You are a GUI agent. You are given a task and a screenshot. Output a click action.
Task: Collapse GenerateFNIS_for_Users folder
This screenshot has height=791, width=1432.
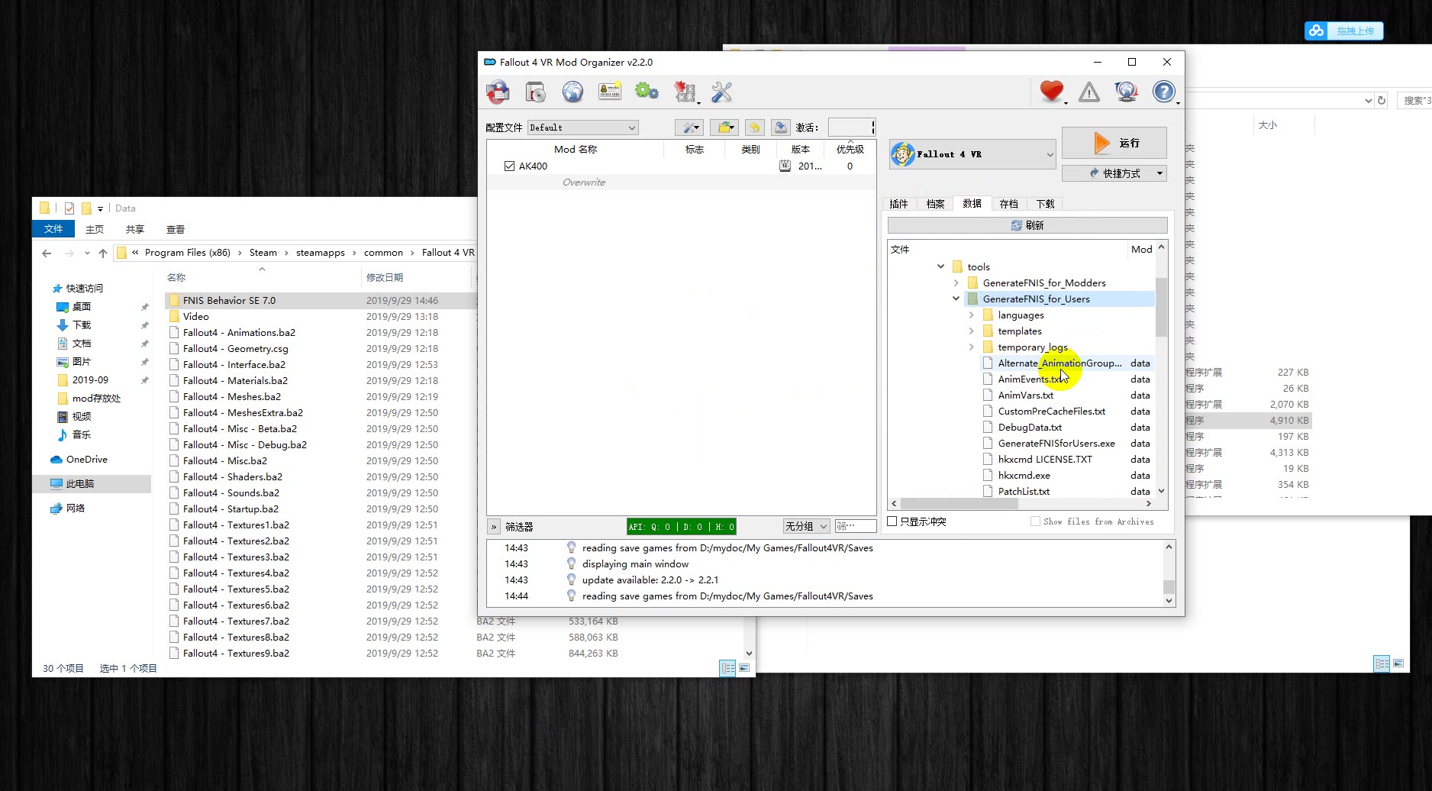(956, 299)
